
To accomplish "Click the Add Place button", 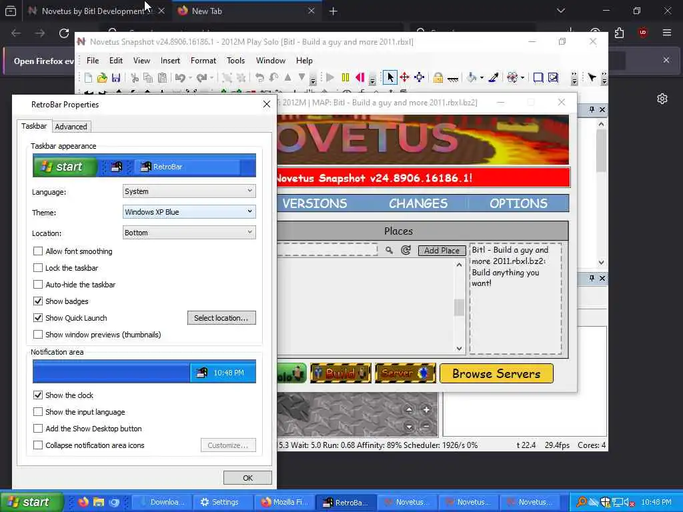I will [x=442, y=251].
